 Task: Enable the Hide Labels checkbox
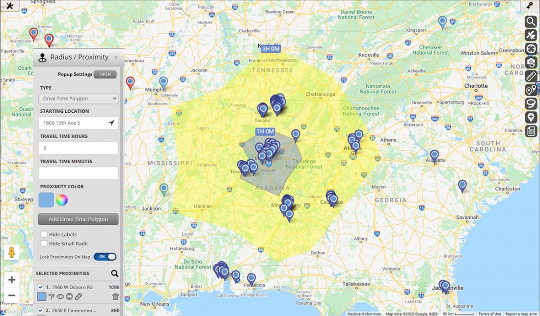(x=44, y=234)
